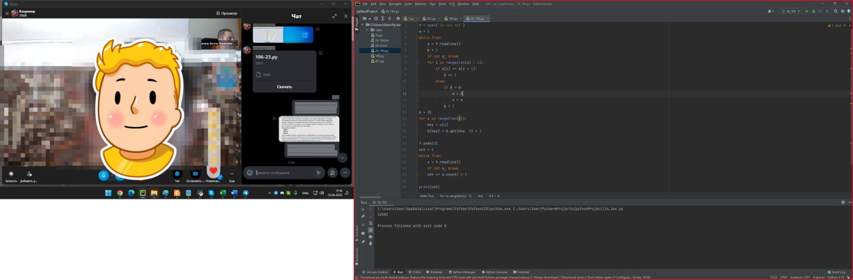Open the Windows Start menu on the taskbar
This screenshot has height=280, width=853.
click(109, 193)
